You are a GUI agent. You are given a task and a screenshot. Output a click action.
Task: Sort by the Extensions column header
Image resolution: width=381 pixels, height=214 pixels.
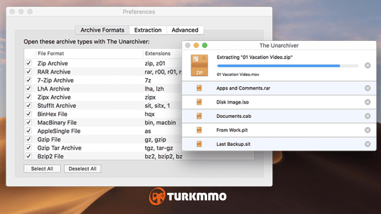click(158, 54)
